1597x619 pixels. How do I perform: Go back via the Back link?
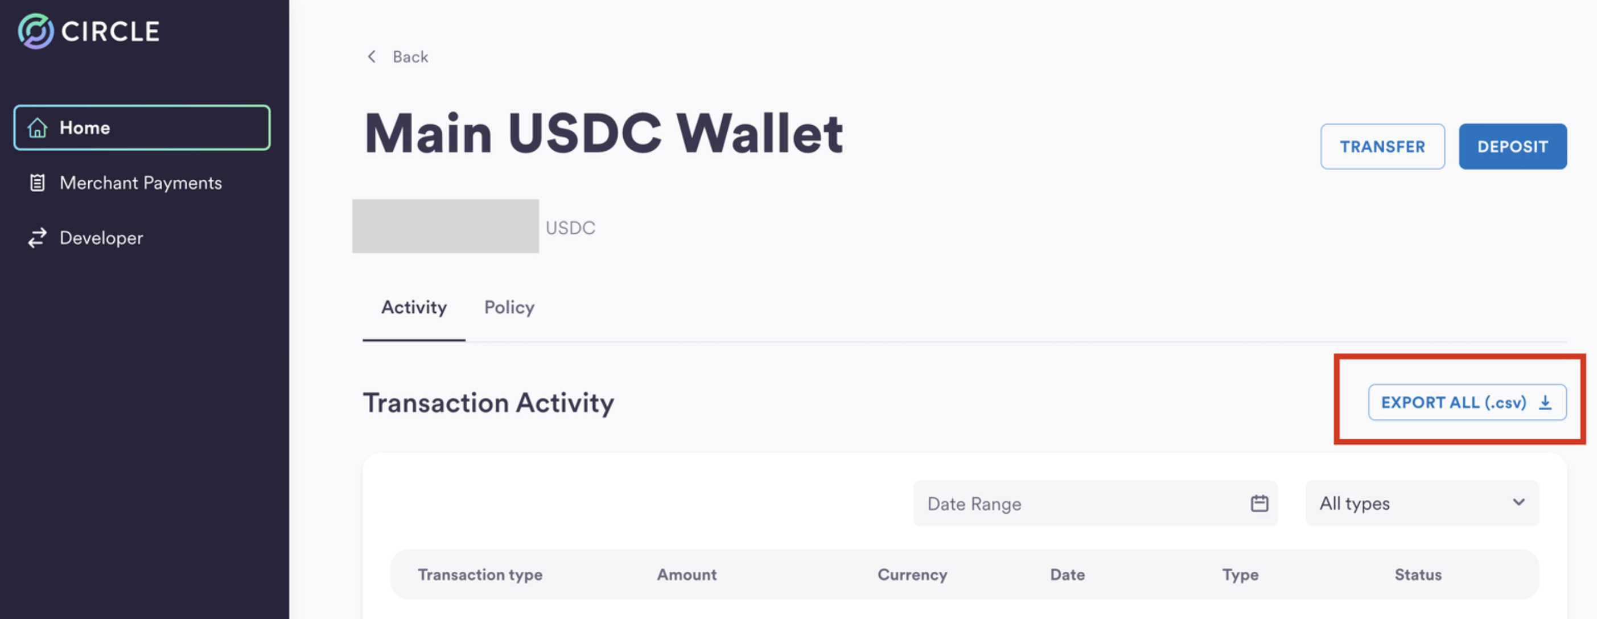[410, 57]
